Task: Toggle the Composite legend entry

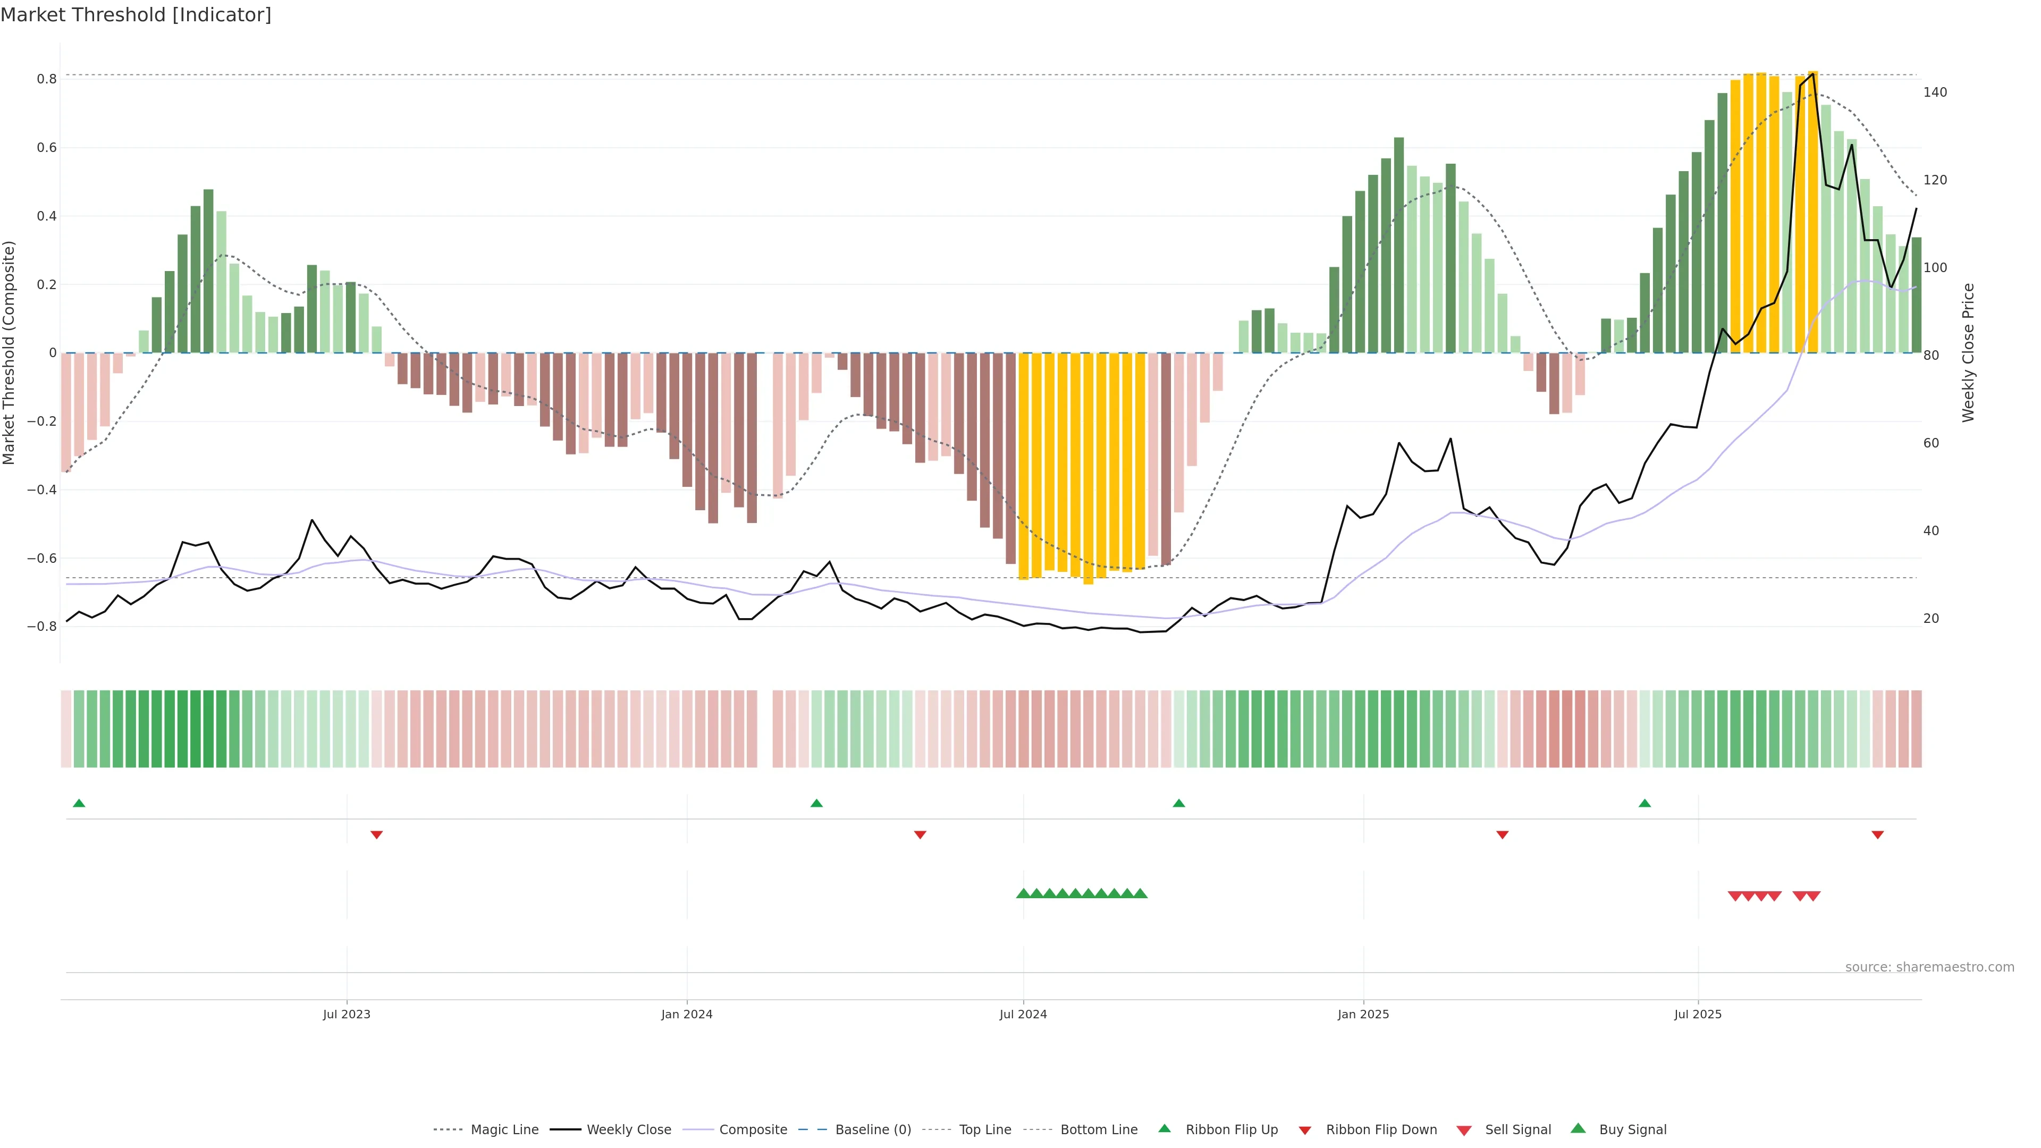Action: 753,1130
